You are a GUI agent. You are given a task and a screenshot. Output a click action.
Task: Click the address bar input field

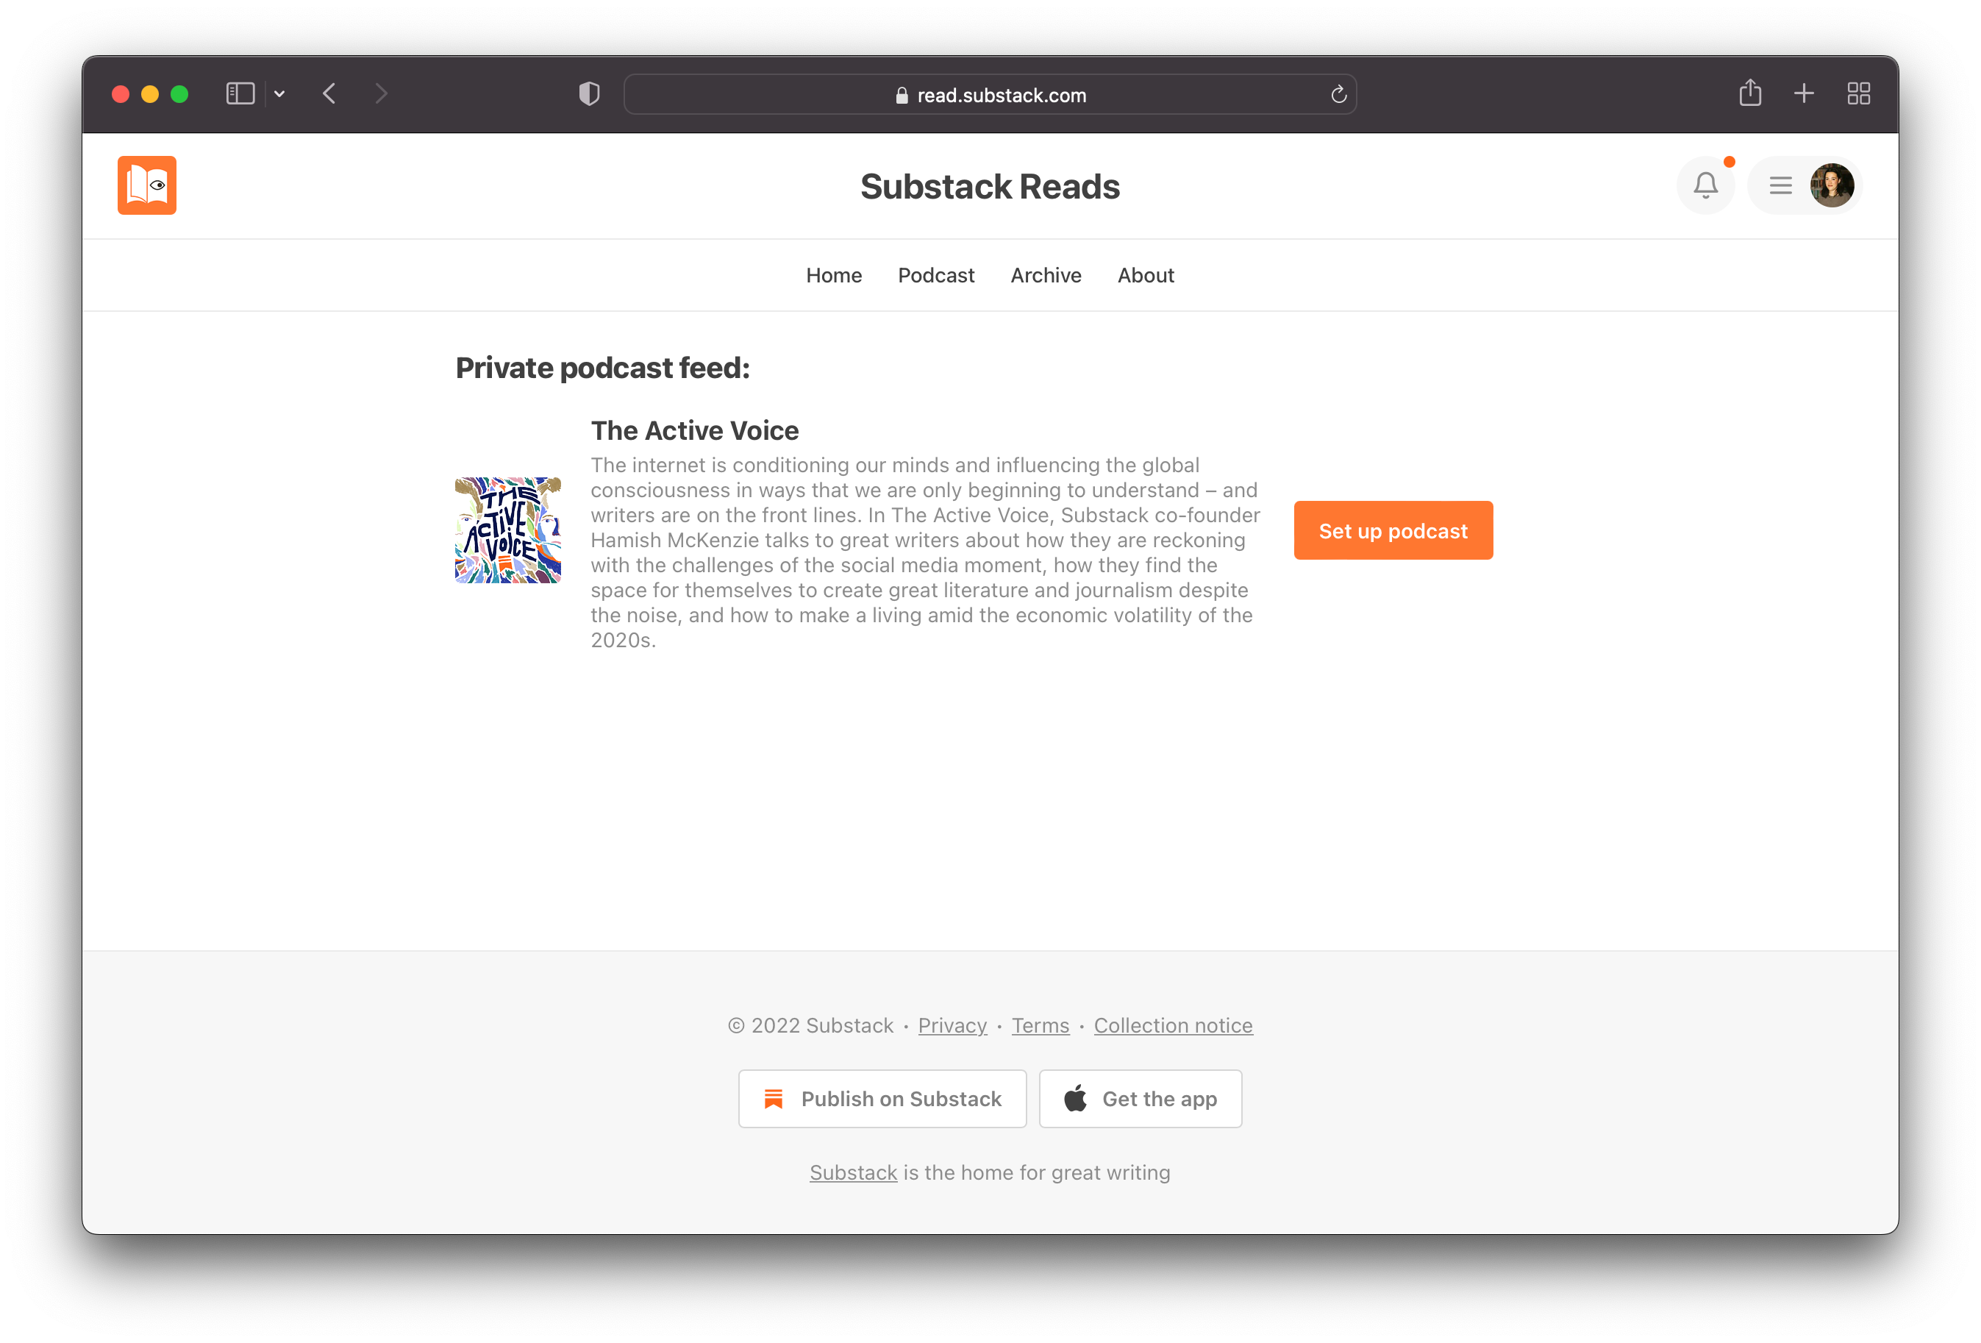[990, 94]
